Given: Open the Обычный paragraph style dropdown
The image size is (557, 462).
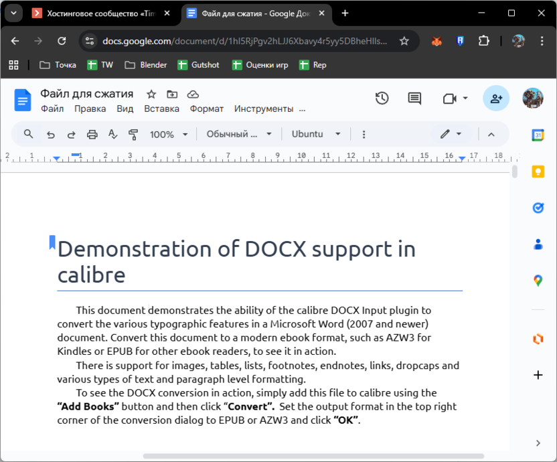Looking at the screenshot, I should pyautogui.click(x=239, y=135).
